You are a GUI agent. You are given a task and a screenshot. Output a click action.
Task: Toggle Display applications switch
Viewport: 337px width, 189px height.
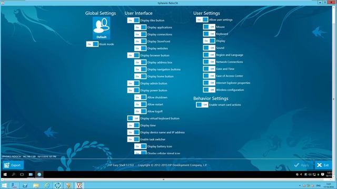point(141,27)
